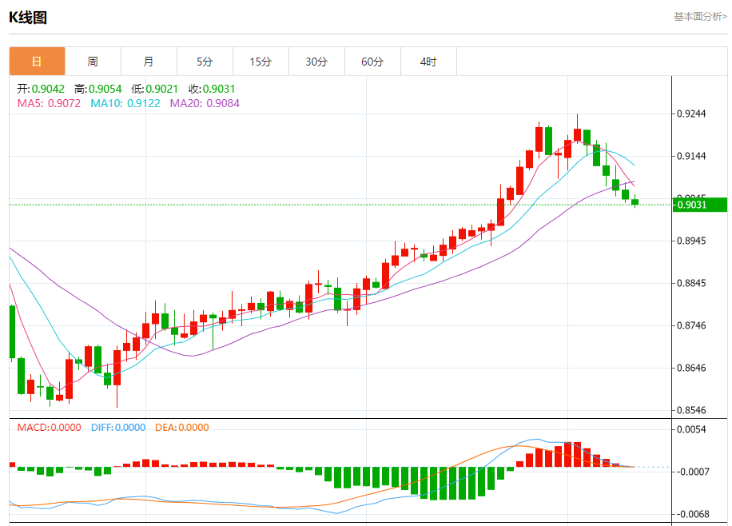Click the green 0.9031 current price tag
732x526 pixels.
700,205
